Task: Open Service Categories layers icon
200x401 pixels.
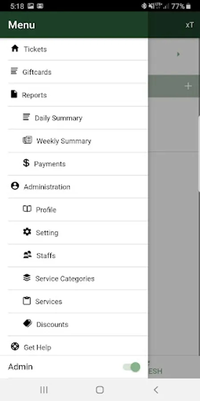Action: point(27,278)
